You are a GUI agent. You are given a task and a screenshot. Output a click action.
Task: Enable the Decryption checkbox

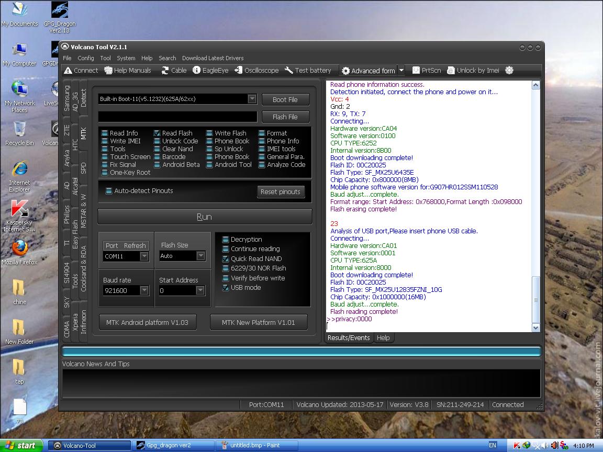click(x=226, y=239)
